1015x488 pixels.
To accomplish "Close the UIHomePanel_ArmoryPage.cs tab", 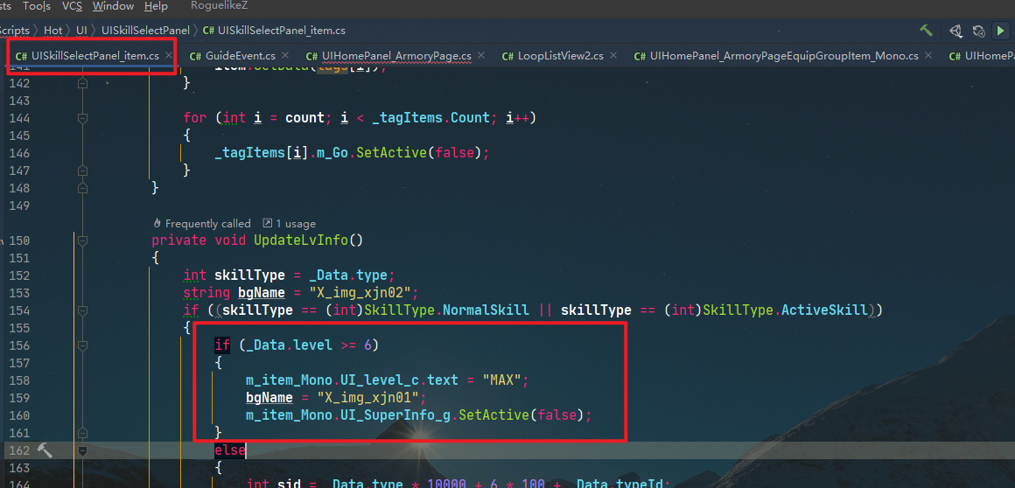I will pos(481,56).
